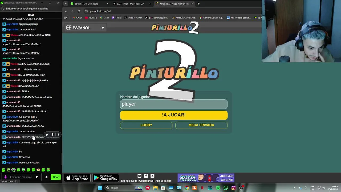Click username martinn1899 in chat

point(10,58)
